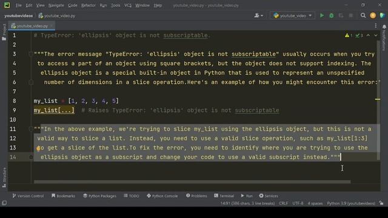Image resolution: width=388 pixels, height=218 pixels.
Task: Click the PyCharm application logo icon
Action: (7, 5)
